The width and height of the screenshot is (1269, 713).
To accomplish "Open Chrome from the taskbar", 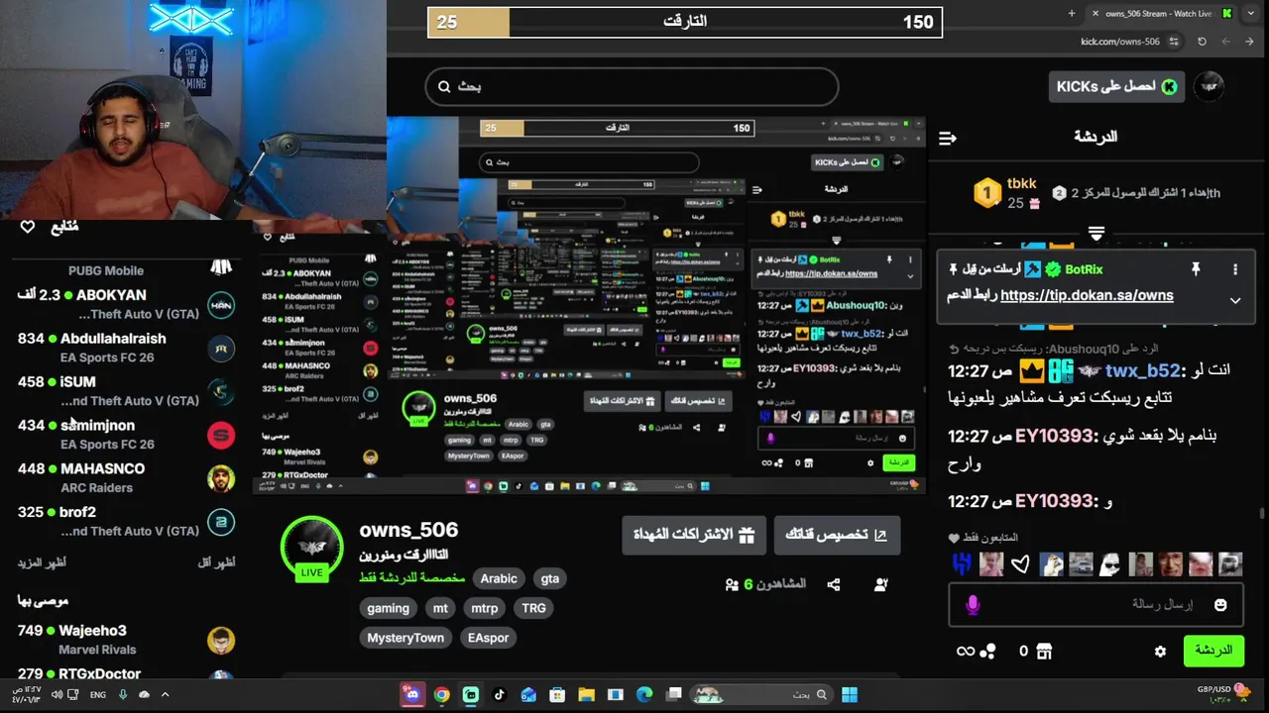I will (441, 694).
